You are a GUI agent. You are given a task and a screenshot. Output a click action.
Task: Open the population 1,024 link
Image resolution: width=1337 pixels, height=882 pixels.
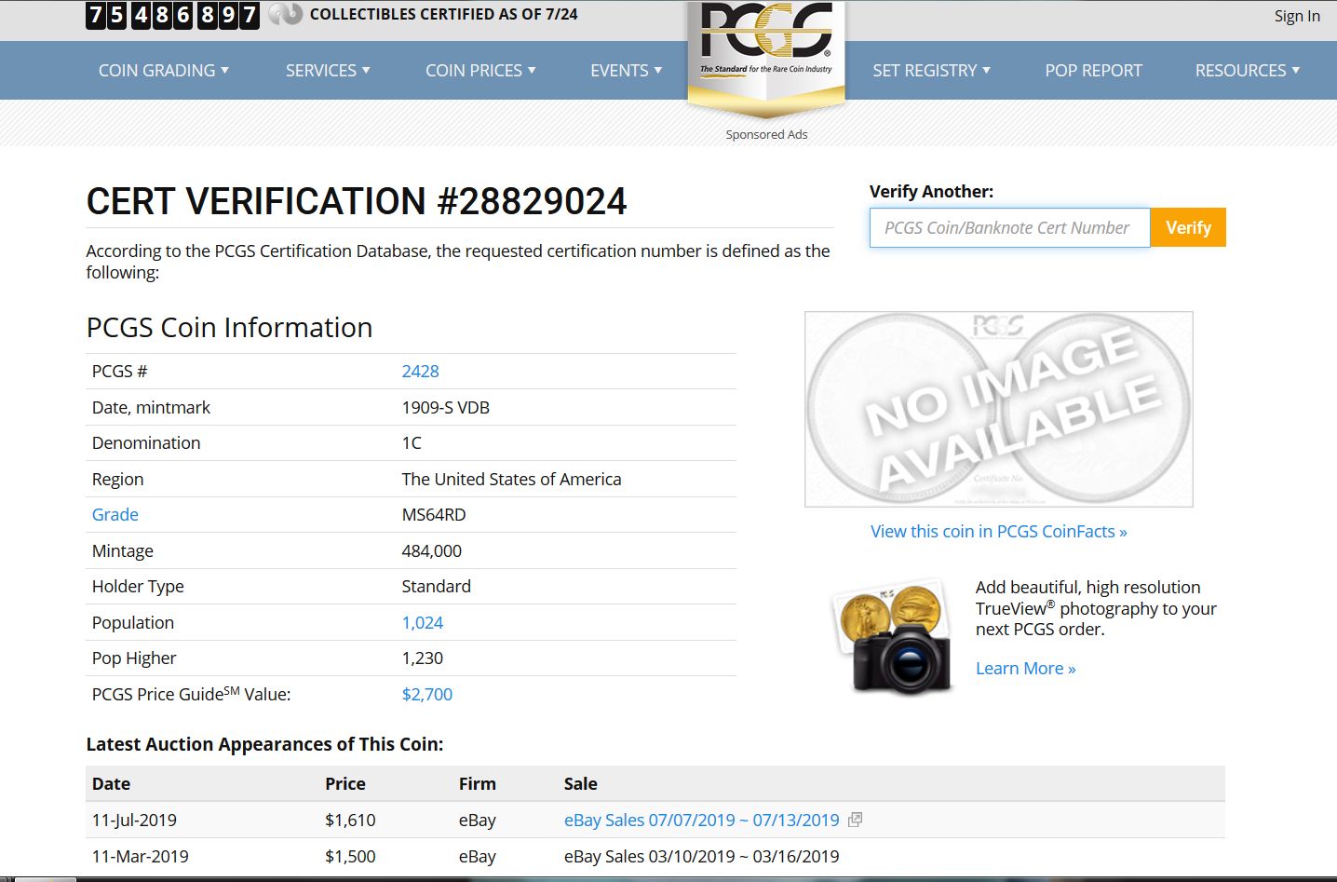(422, 623)
